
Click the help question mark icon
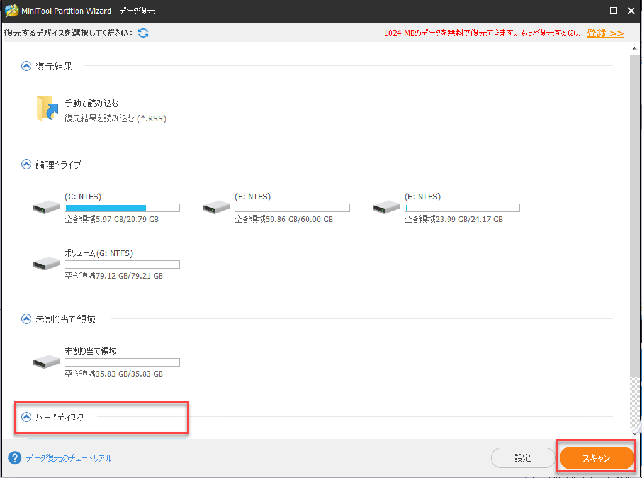click(14, 457)
